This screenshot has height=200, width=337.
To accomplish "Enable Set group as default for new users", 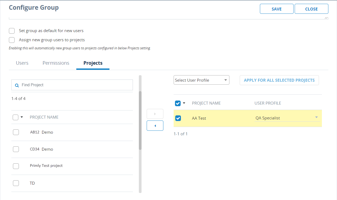I will pyautogui.click(x=12, y=31).
